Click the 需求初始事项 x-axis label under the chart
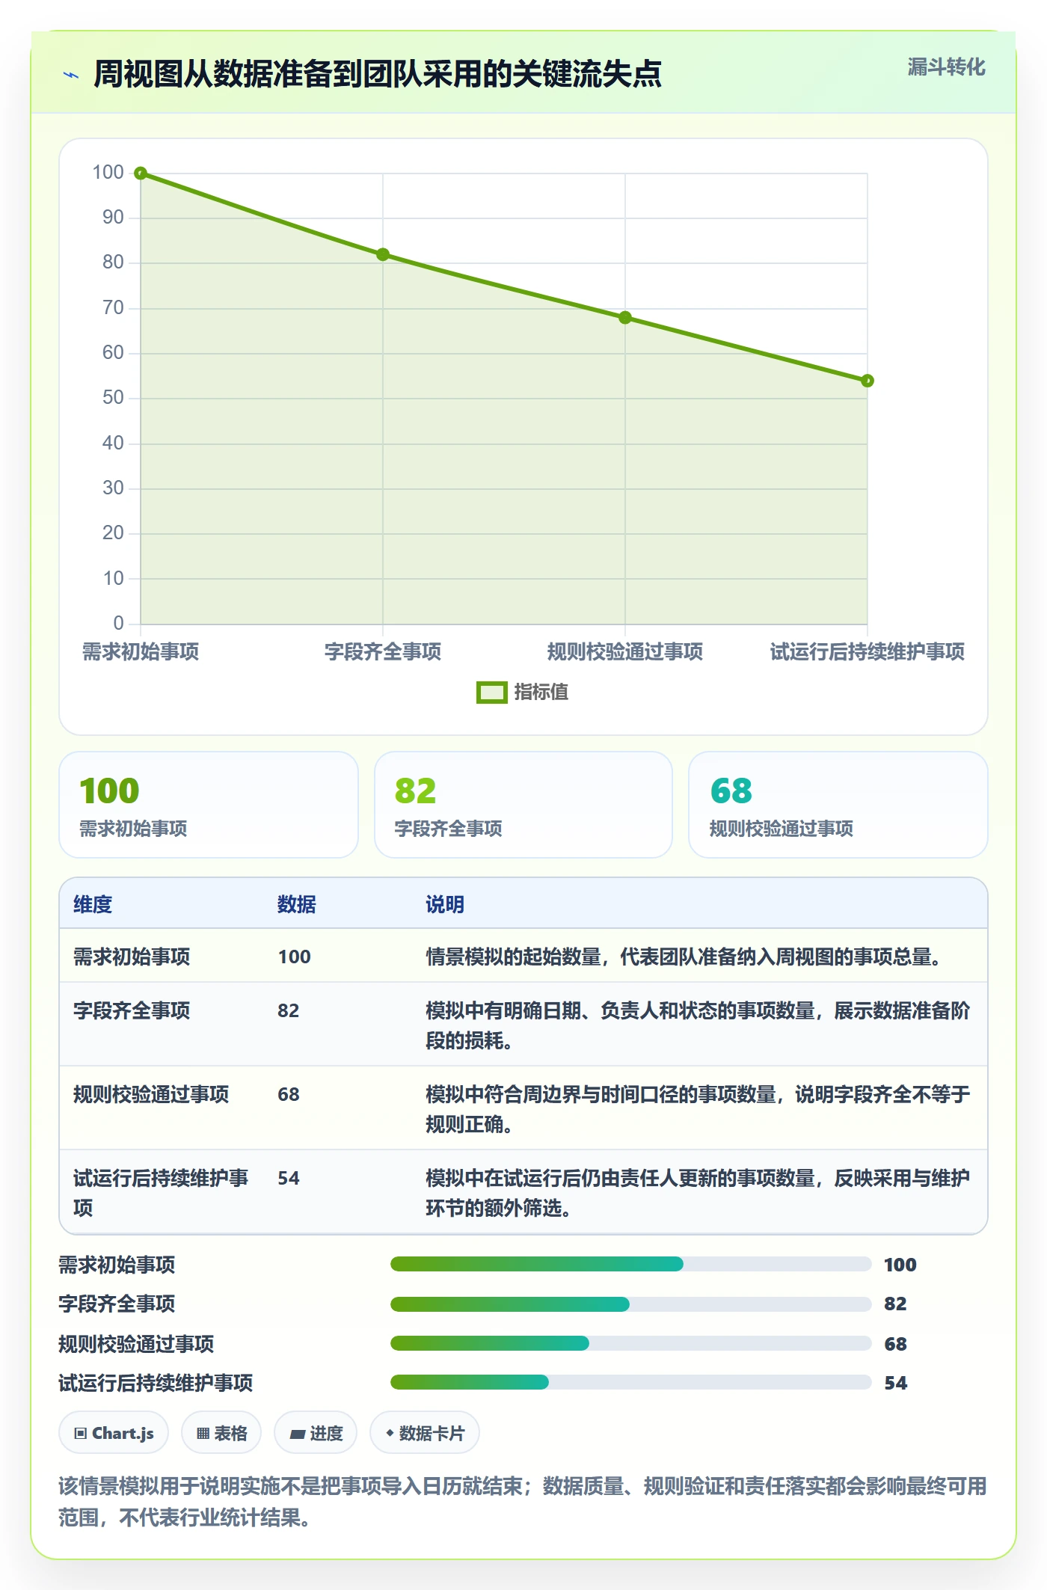The height and width of the screenshot is (1590, 1047). [x=141, y=652]
